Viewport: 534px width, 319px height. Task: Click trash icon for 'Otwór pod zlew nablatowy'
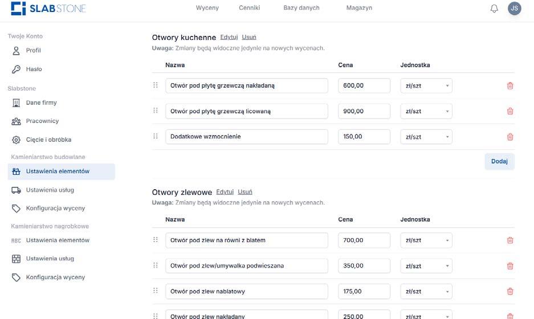click(x=510, y=292)
